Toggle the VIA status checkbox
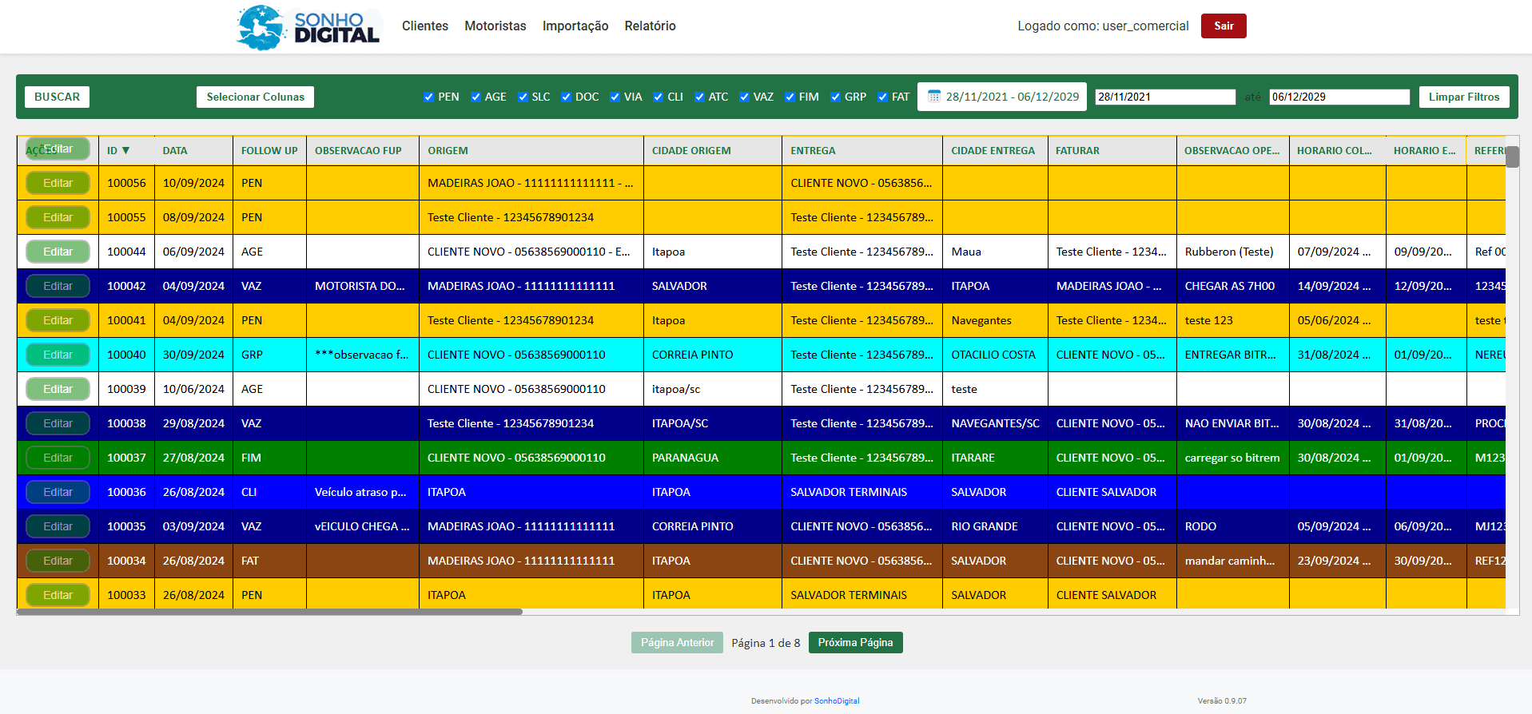The height and width of the screenshot is (714, 1532). [x=615, y=97]
